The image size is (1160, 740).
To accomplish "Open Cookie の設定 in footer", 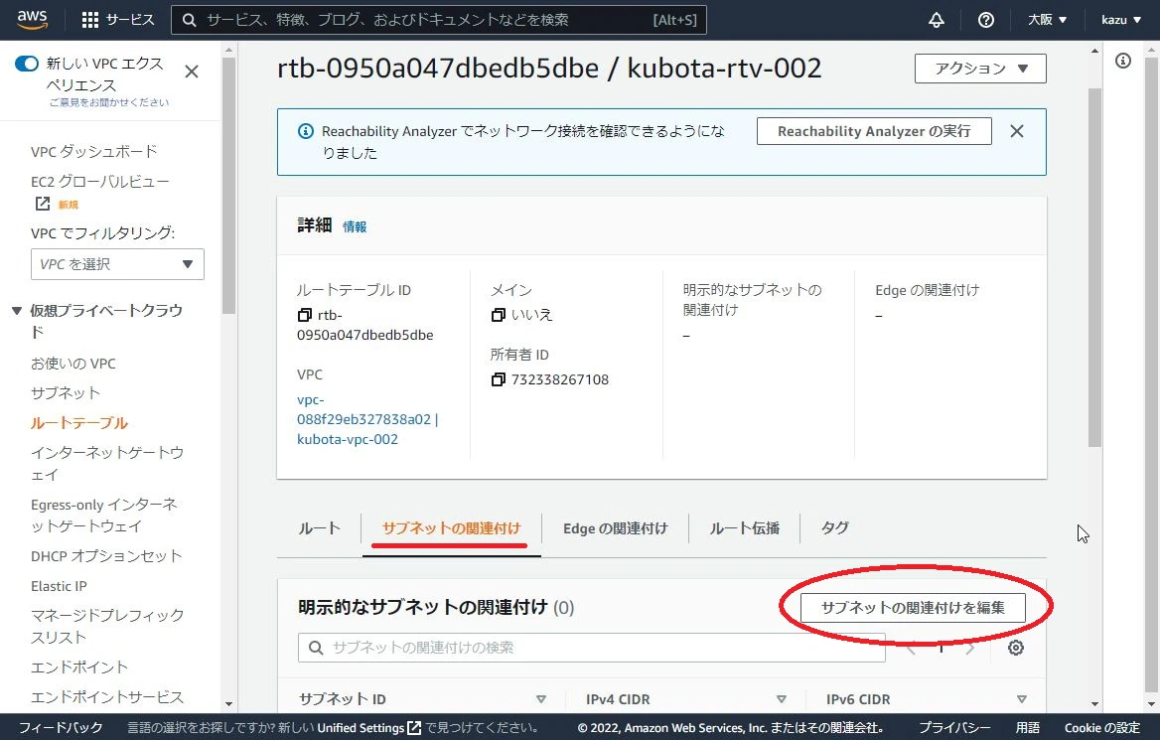I will pos(1102,728).
